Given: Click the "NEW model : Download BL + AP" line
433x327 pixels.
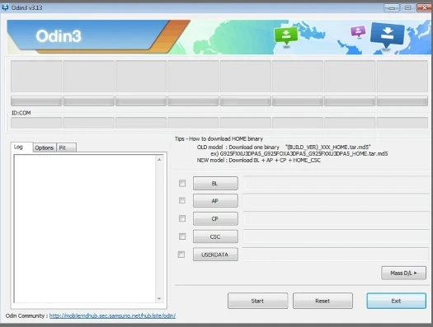Looking at the screenshot, I should point(259,160).
